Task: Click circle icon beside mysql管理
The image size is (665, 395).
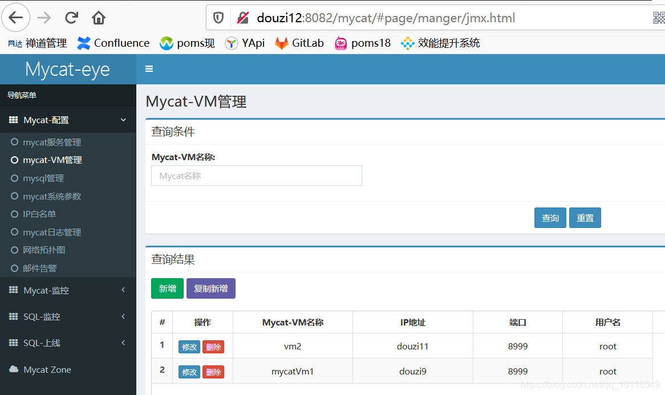Action: 14,178
